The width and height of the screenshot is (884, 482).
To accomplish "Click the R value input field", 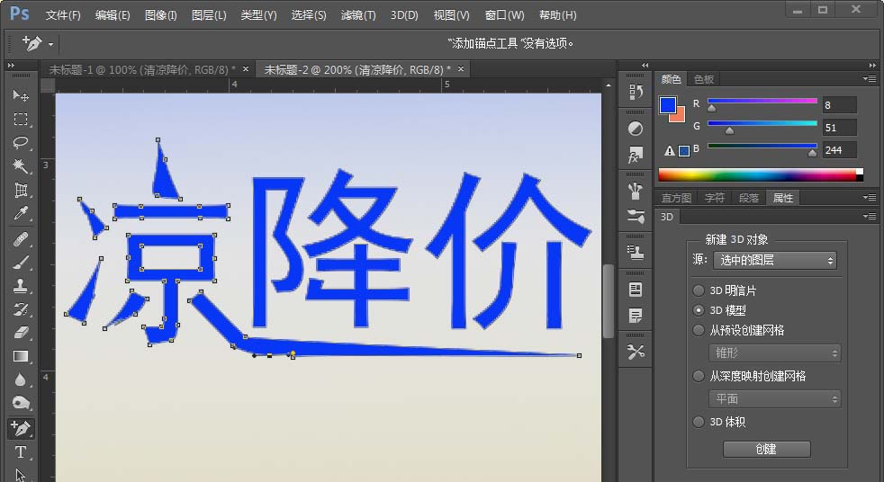I will (x=839, y=105).
